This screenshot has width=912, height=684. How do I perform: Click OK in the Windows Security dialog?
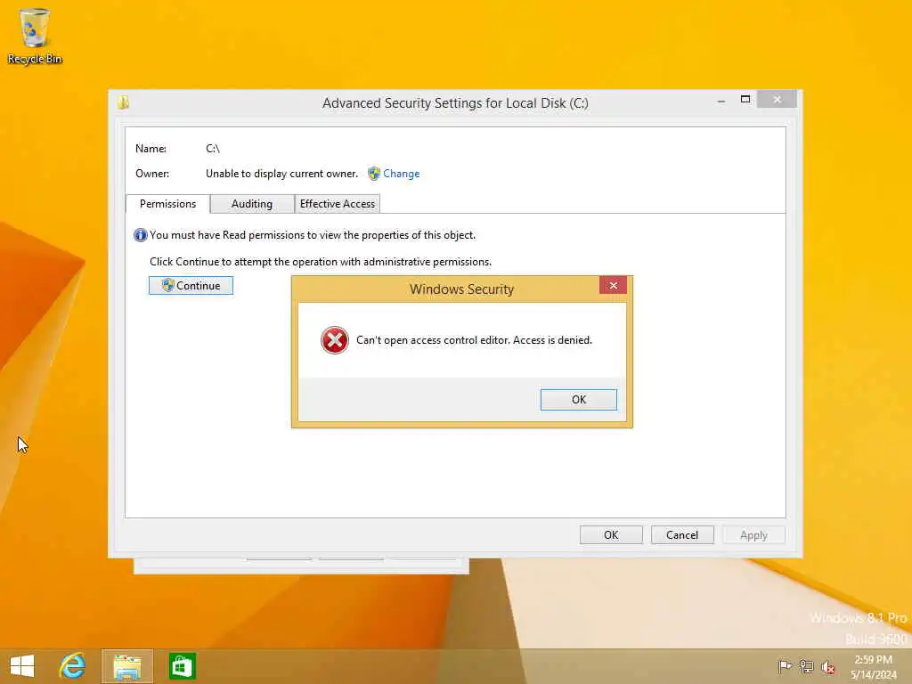pyautogui.click(x=578, y=400)
